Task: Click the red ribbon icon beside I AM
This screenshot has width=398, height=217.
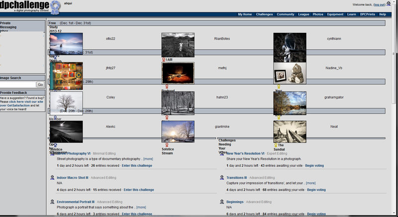Action: click(x=164, y=60)
